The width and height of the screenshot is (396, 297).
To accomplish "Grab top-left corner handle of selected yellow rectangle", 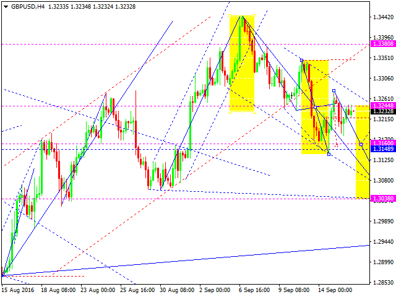I will (230, 16).
